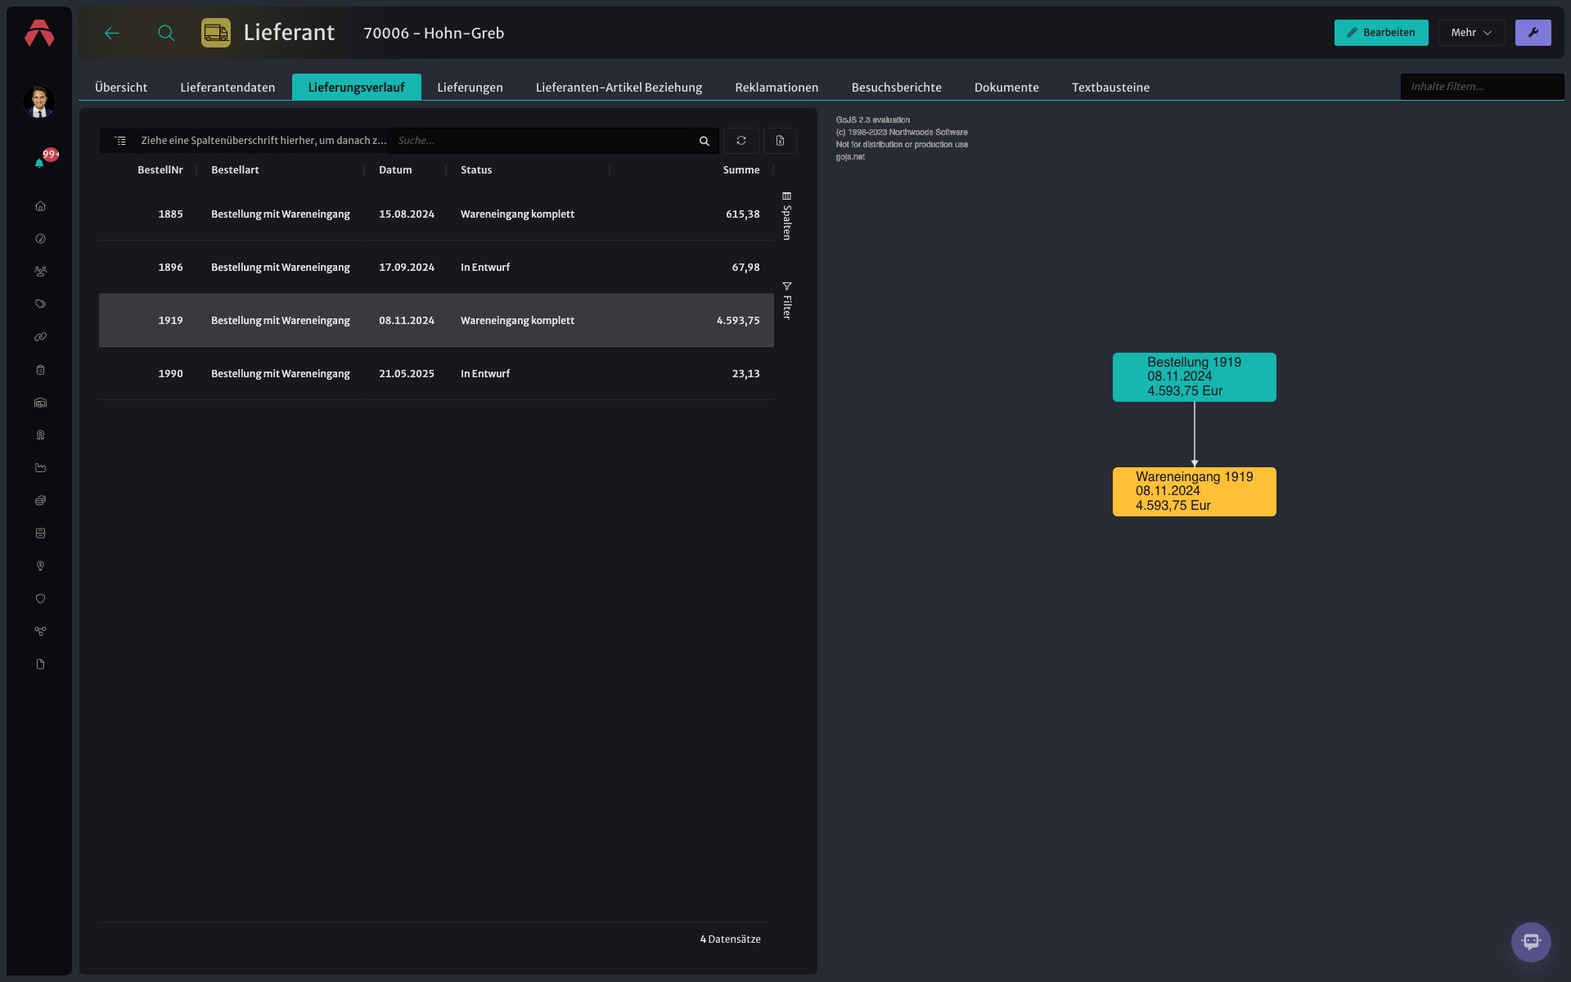The width and height of the screenshot is (1571, 982).
Task: Open notifications bell with 99+ badge
Action: tap(40, 162)
